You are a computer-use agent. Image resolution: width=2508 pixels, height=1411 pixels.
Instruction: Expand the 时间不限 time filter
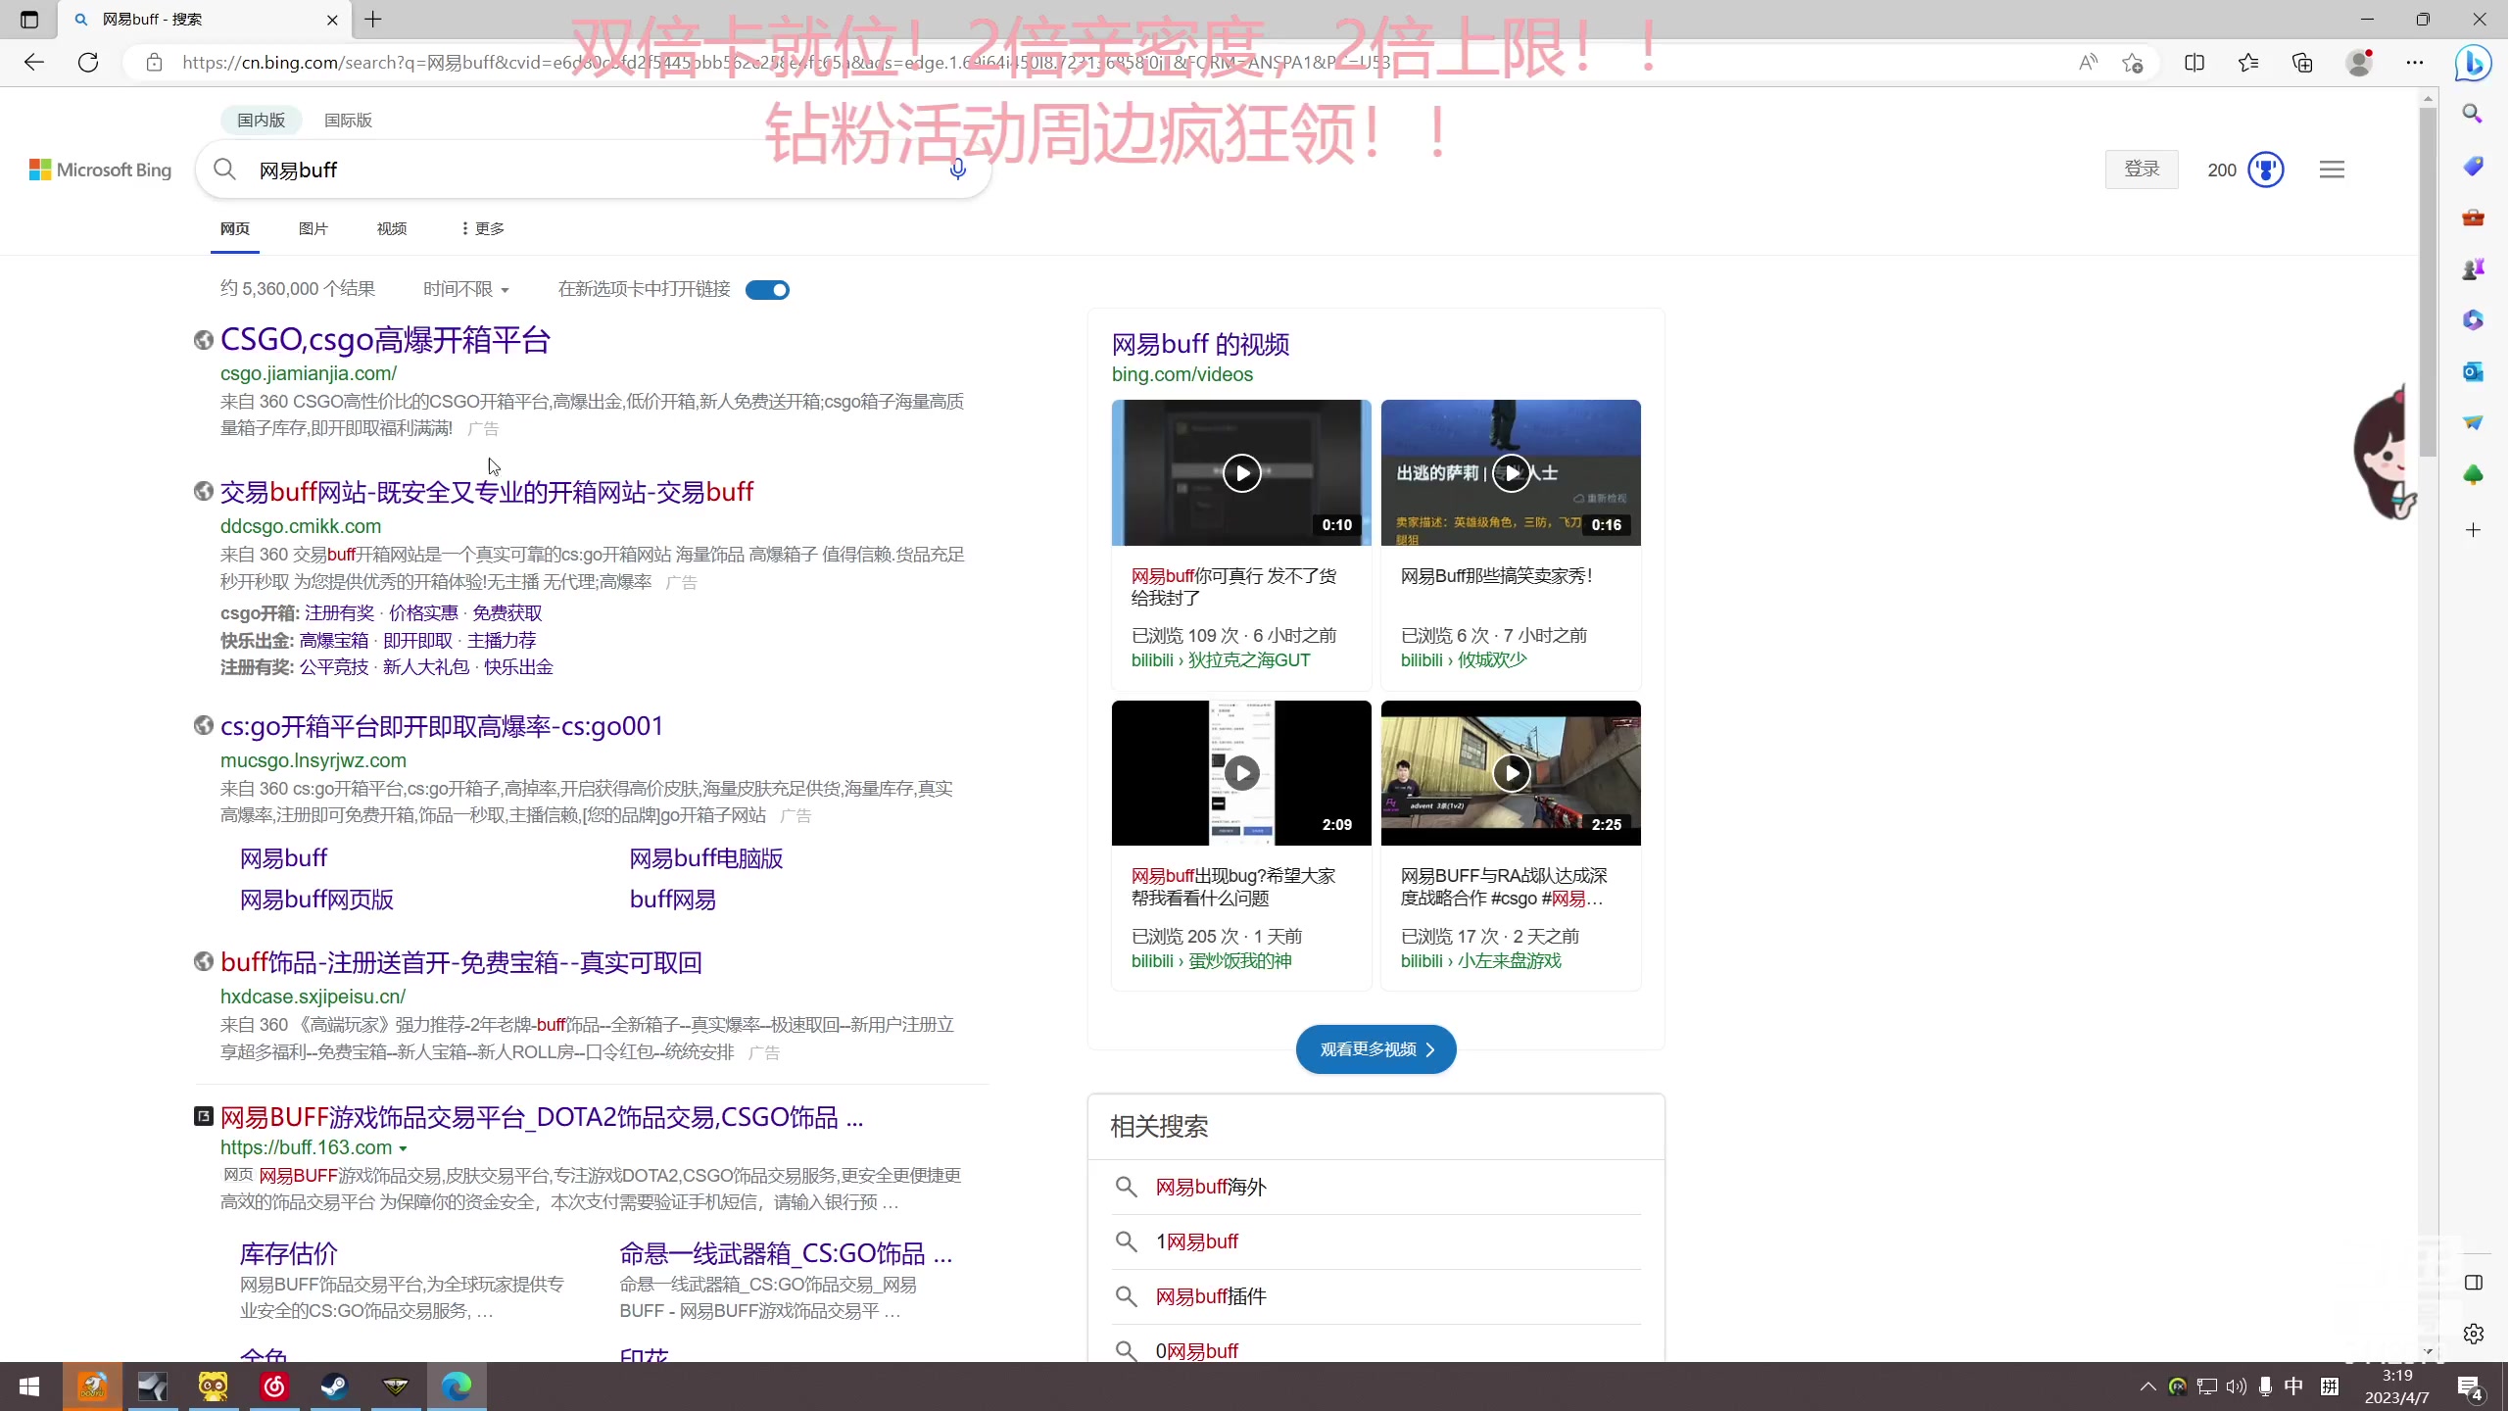tap(466, 289)
